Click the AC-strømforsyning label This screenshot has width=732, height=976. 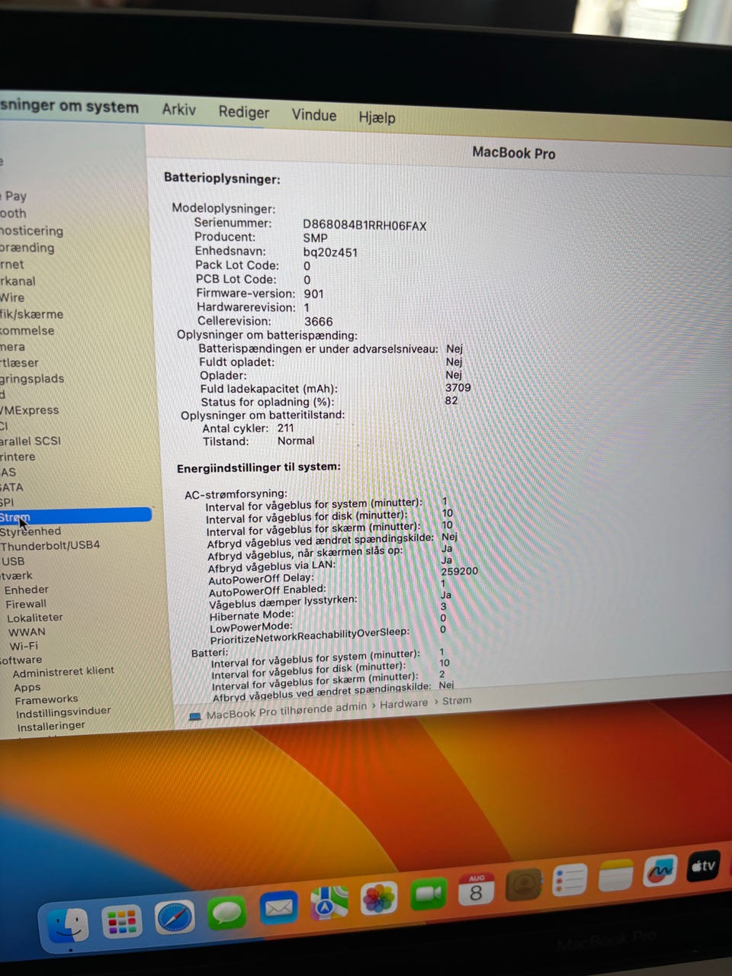pyautogui.click(x=236, y=494)
